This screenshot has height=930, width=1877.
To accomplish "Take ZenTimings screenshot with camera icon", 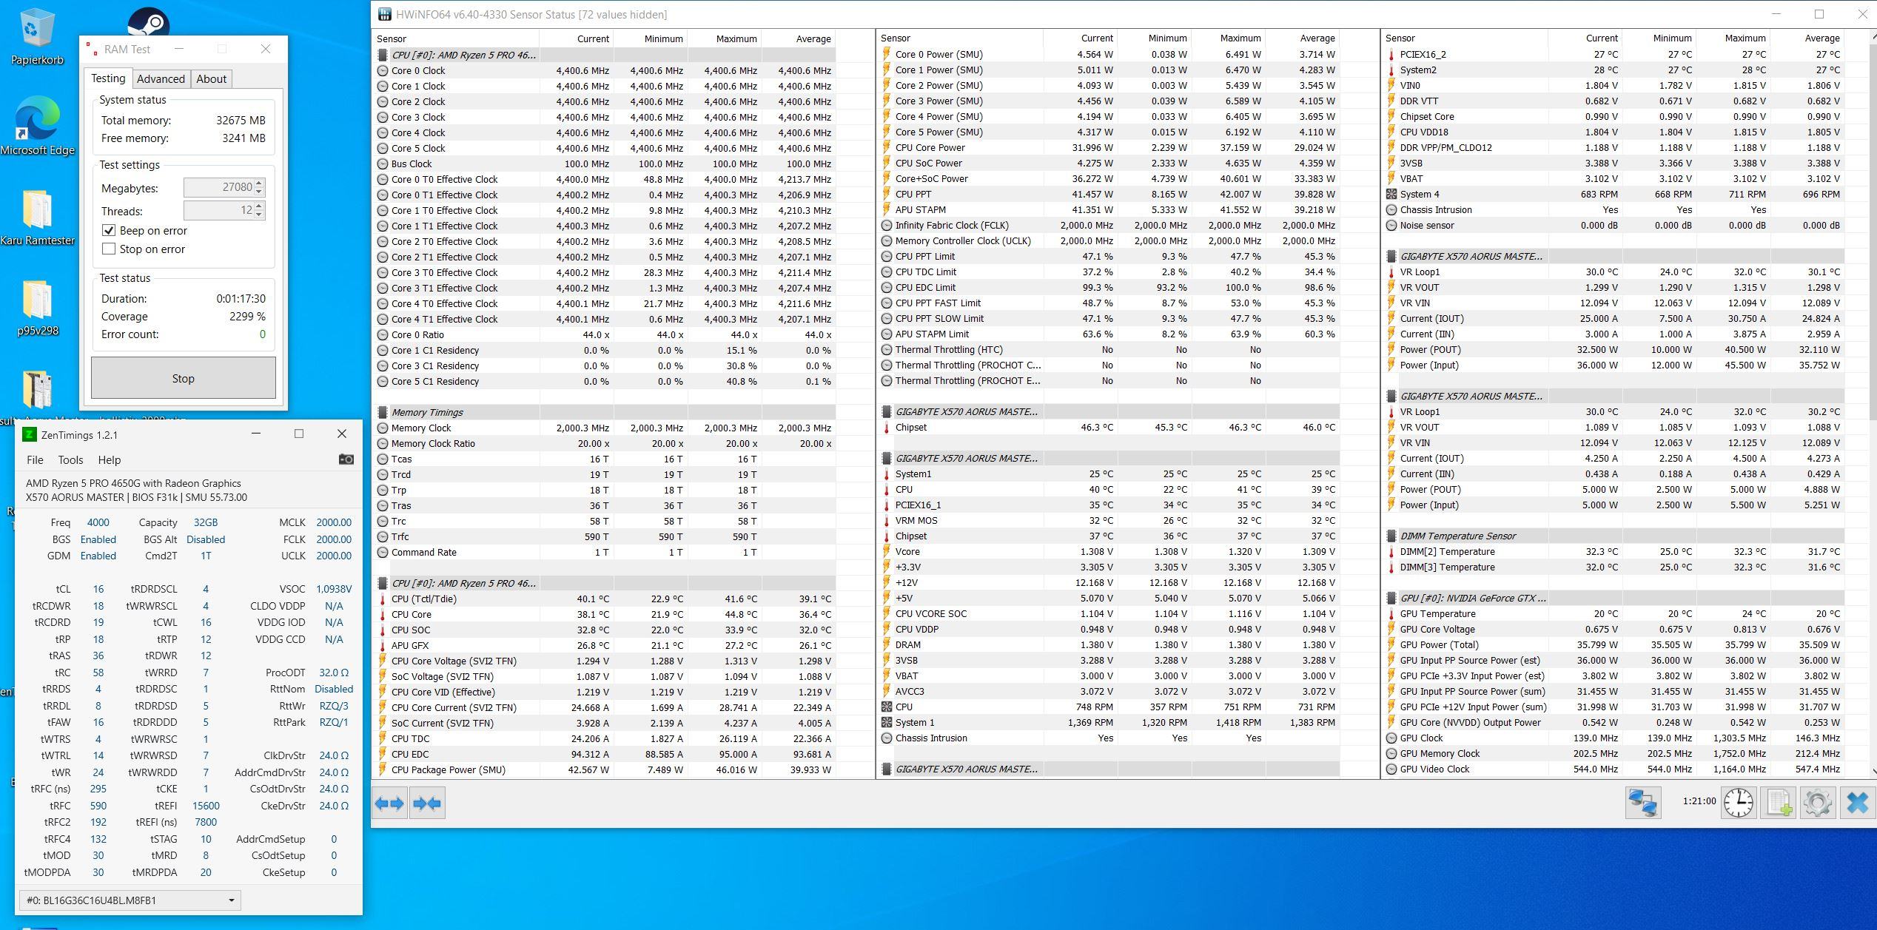I will point(346,459).
